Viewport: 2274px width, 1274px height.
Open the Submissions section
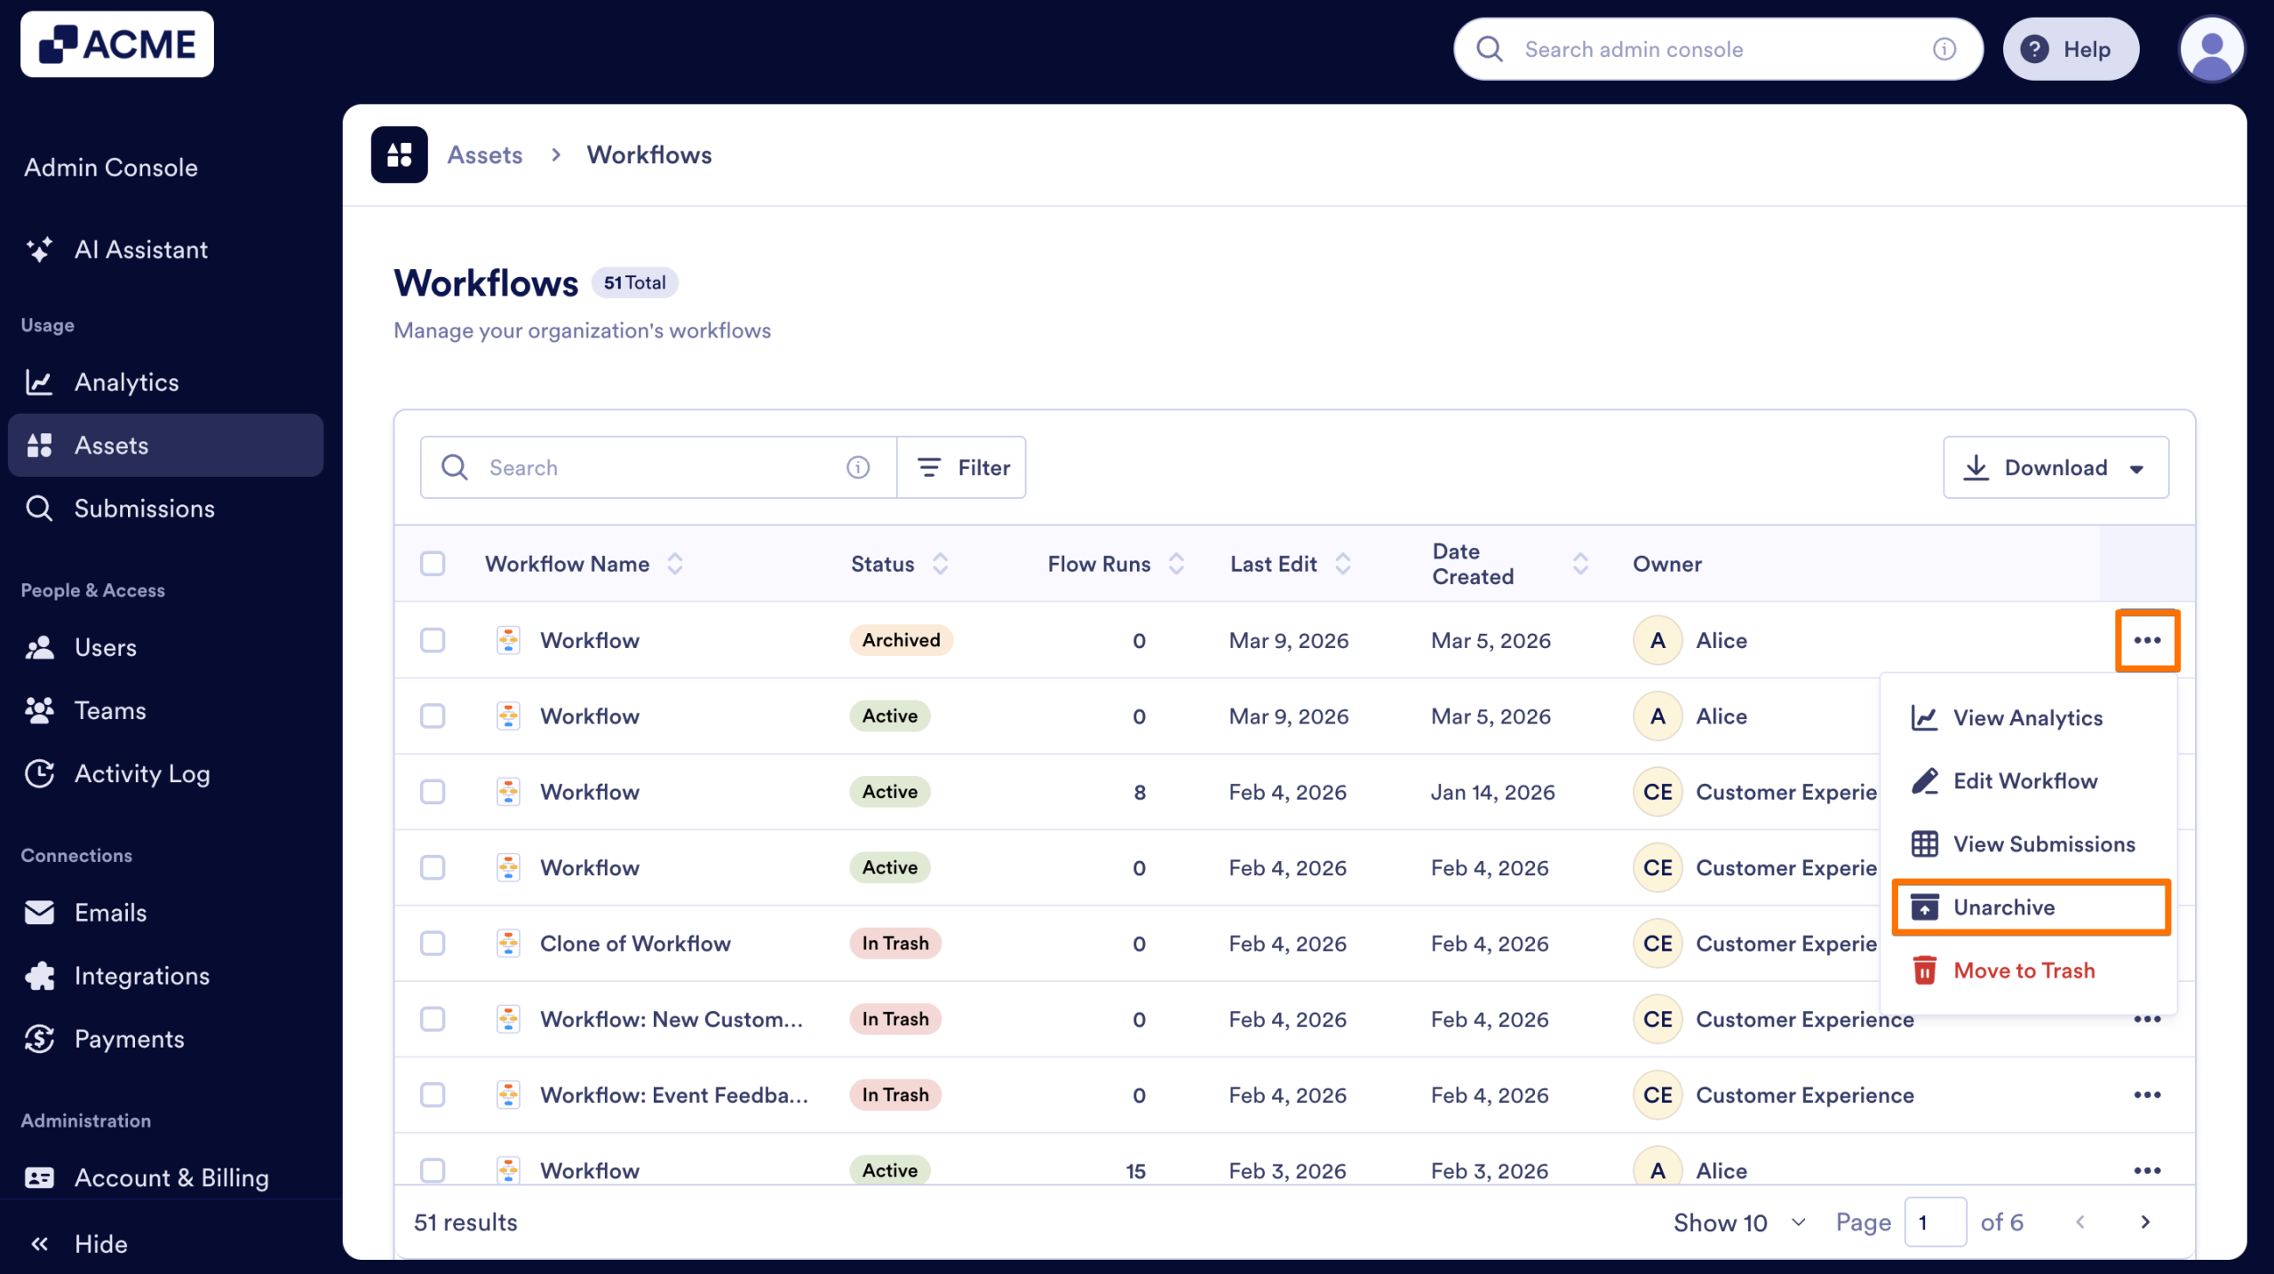coord(144,508)
